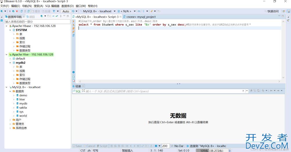
Task: Click the 200 fetch size field
Action: [166, 146]
